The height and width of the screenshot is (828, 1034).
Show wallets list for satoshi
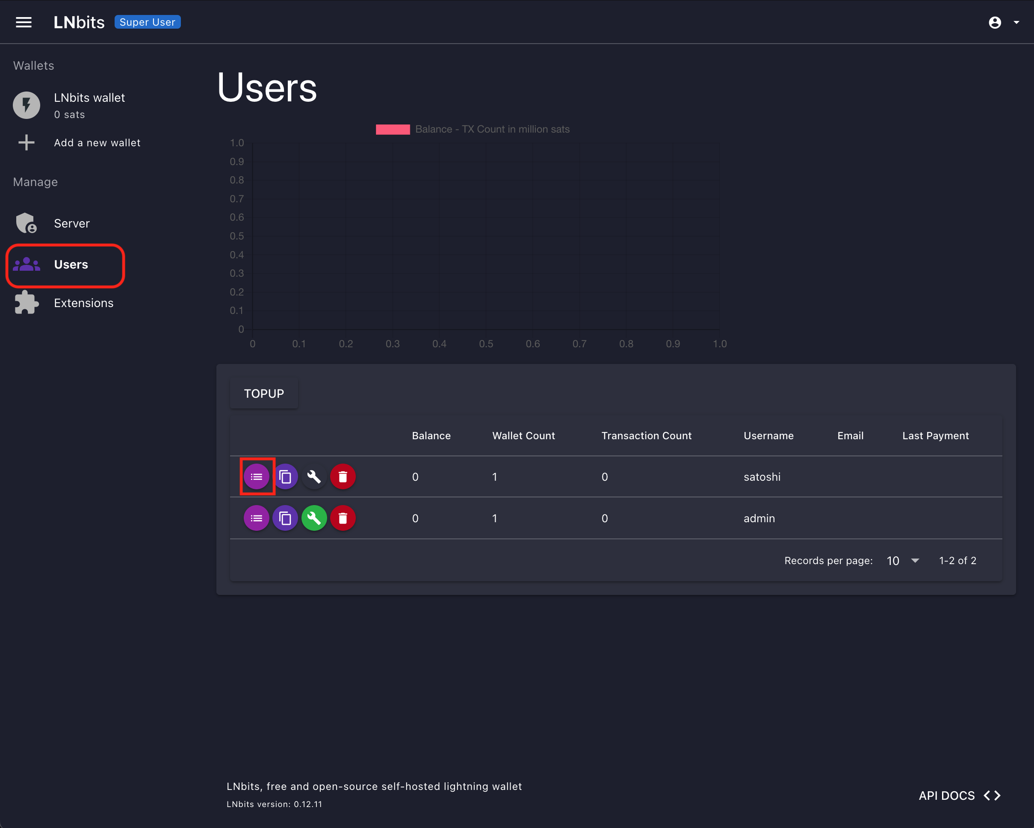pyautogui.click(x=257, y=477)
